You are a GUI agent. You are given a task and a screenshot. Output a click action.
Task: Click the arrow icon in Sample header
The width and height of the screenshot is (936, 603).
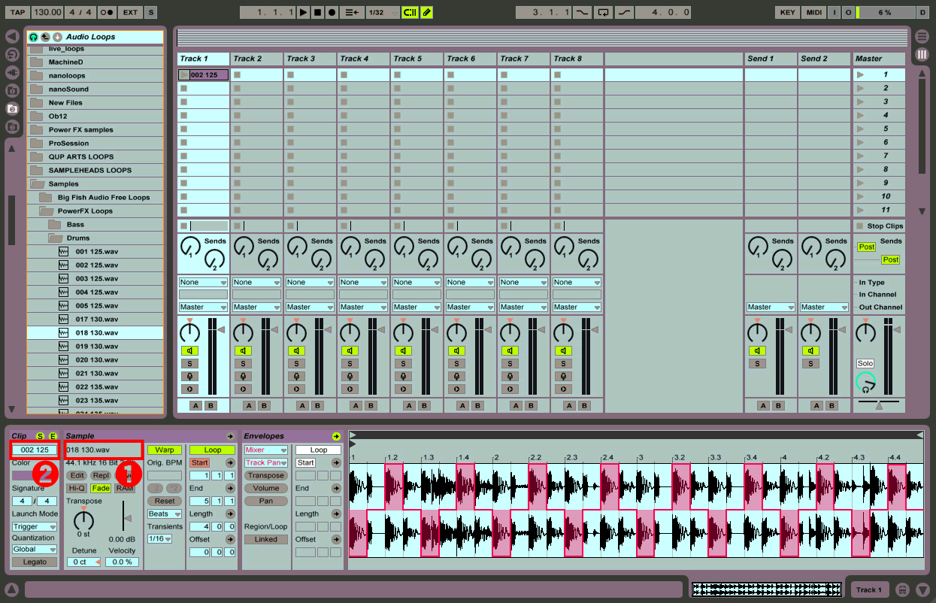[230, 436]
